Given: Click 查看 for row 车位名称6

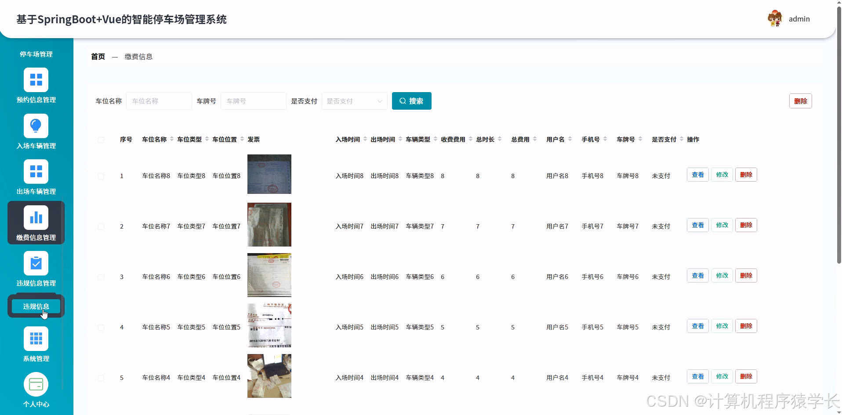Looking at the screenshot, I should click(x=698, y=275).
